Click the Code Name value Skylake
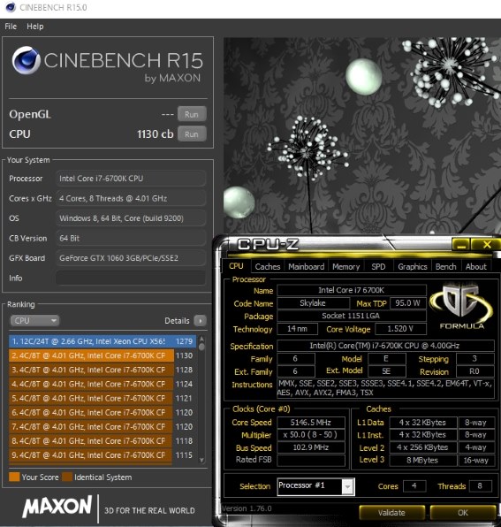501x527 pixels. pos(313,303)
